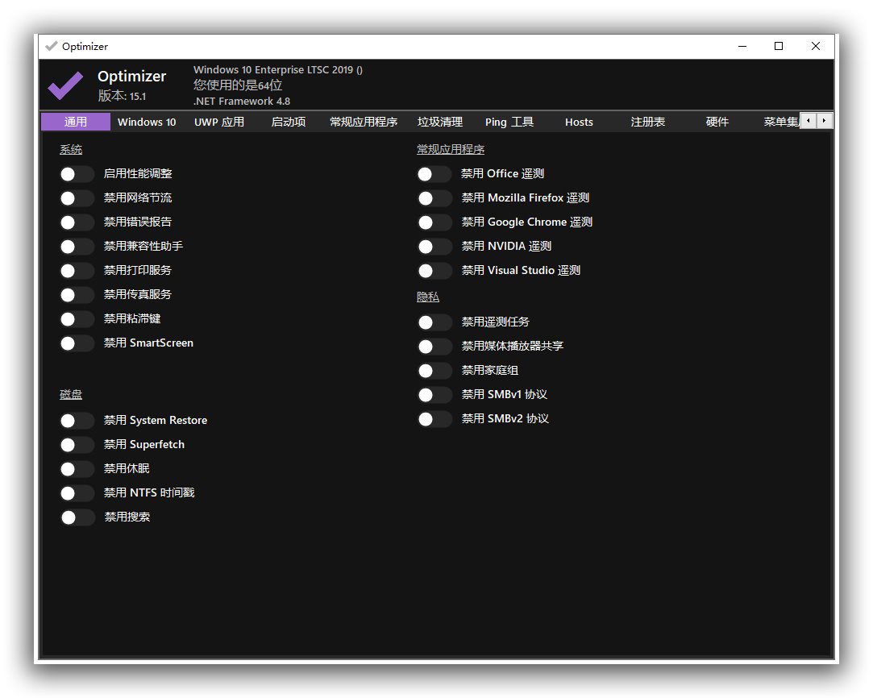Image resolution: width=873 pixels, height=698 pixels.
Task: Toggle 禁用 SMBv1 协议 switch
Action: (434, 395)
